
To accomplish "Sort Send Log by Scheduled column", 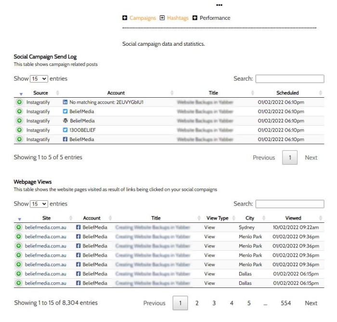I will click(288, 93).
